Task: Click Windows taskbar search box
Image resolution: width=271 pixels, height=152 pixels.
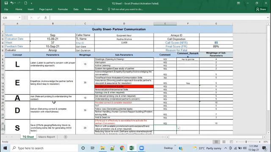Action: pyautogui.click(x=44, y=148)
